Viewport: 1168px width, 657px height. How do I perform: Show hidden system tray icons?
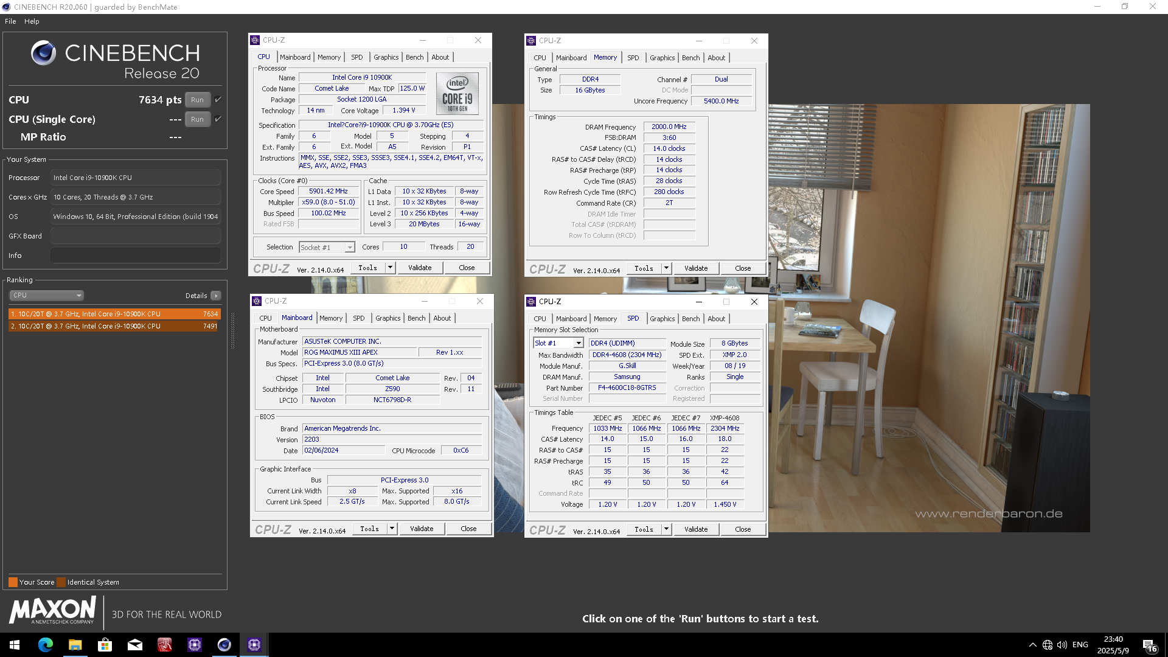point(1032,645)
